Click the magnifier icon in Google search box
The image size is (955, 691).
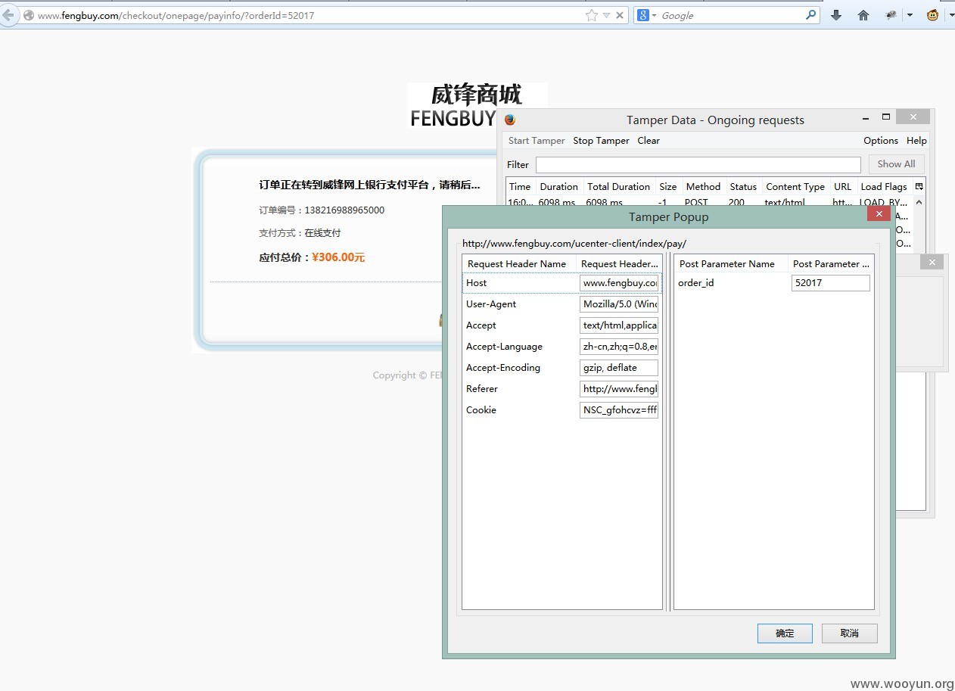point(811,14)
